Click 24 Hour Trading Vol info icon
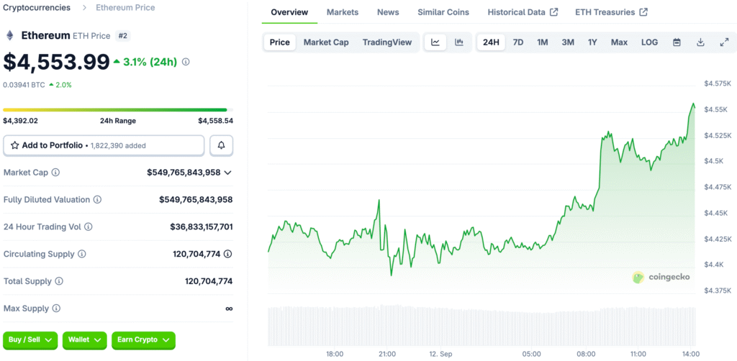Screen dimensions: 737x361 88,227
